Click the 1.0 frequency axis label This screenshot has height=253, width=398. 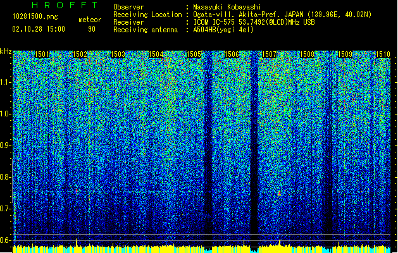(x=6, y=114)
